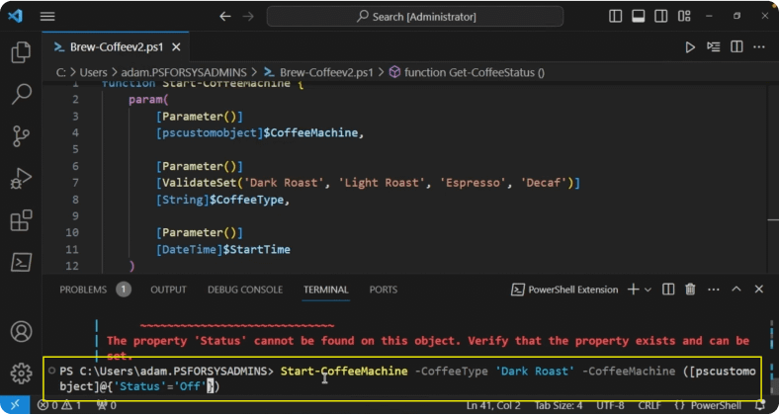
Task: Expand the Users breadcrumb
Action: (93, 72)
